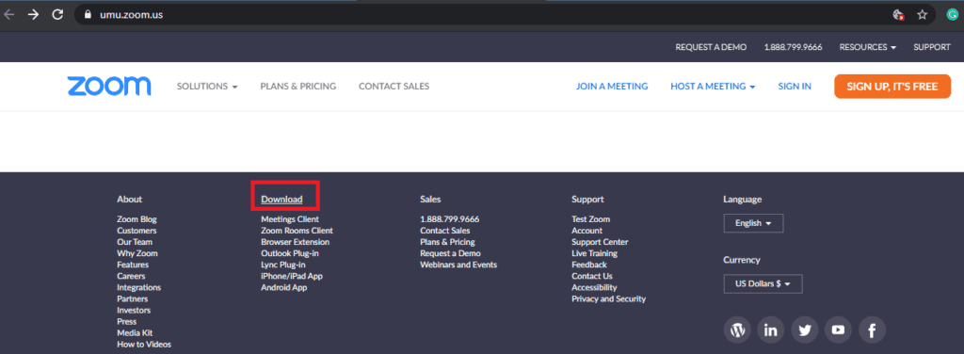Open the US Dollars currency dropdown
The image size is (964, 354).
763,284
